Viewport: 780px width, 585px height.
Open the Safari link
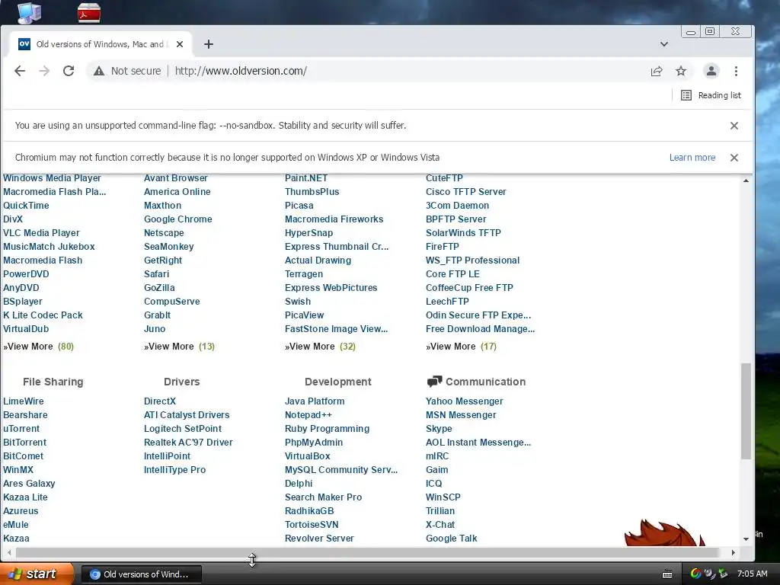pos(156,274)
